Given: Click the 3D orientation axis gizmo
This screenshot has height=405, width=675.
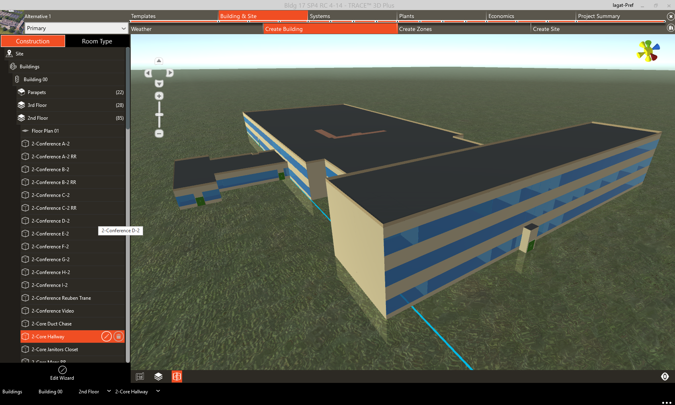Looking at the screenshot, I should coord(648,51).
